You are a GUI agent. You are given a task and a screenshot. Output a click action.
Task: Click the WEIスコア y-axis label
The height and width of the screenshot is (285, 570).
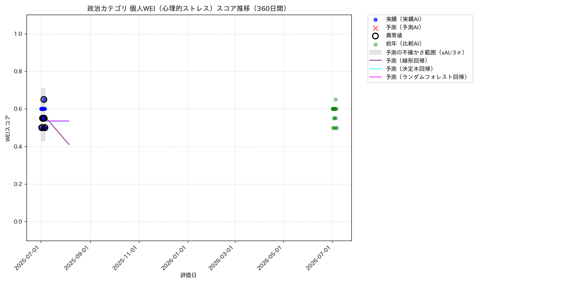click(x=8, y=128)
